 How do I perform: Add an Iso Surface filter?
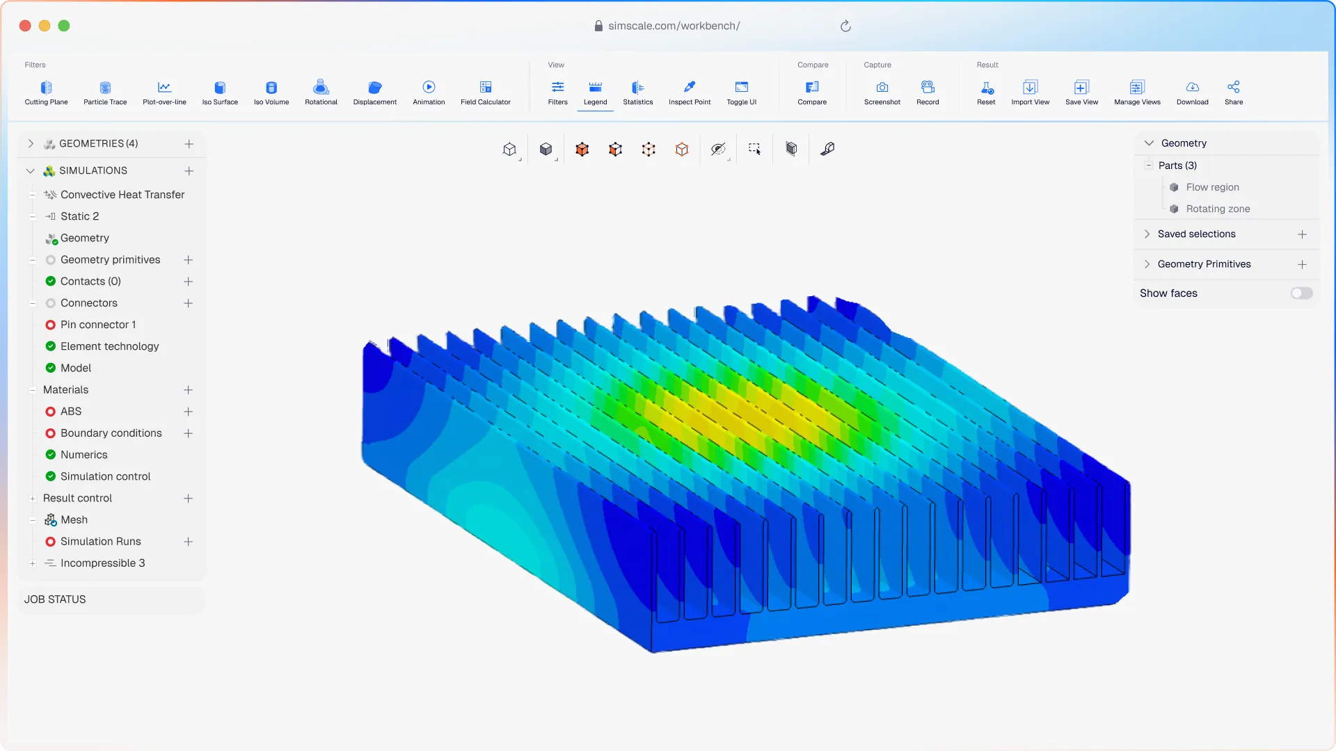click(x=220, y=92)
